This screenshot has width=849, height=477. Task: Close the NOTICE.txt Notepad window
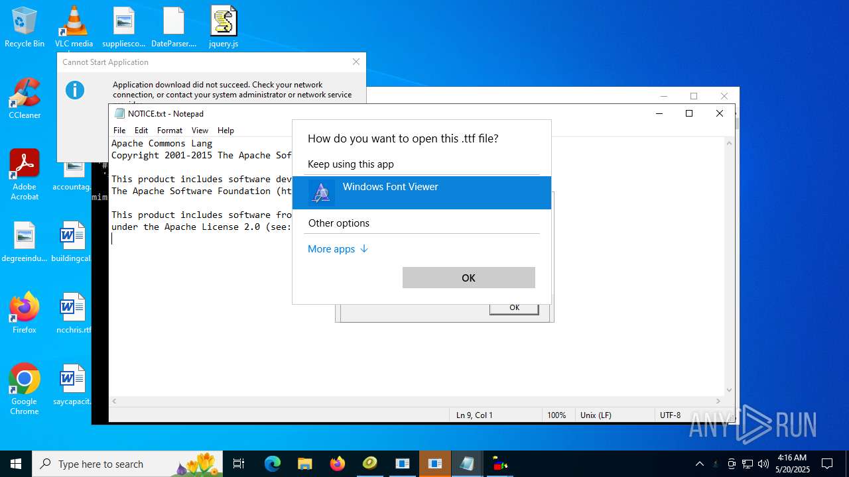point(720,113)
